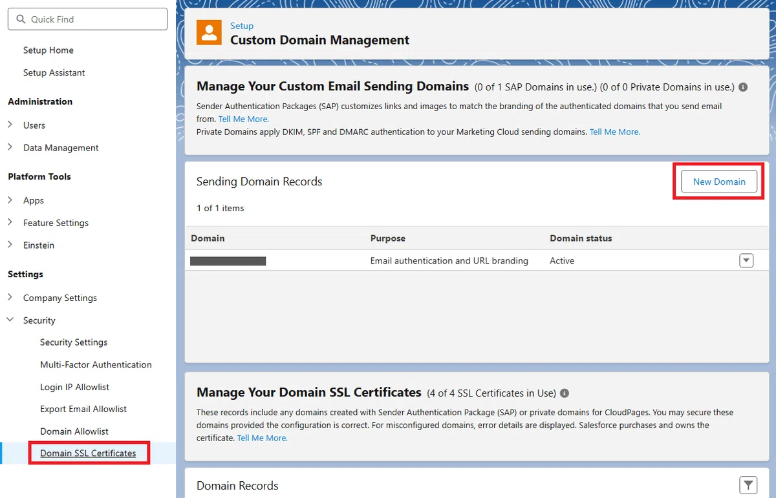Screen dimensions: 776x498
Task: Open Setup Assistant
Action: click(x=54, y=73)
